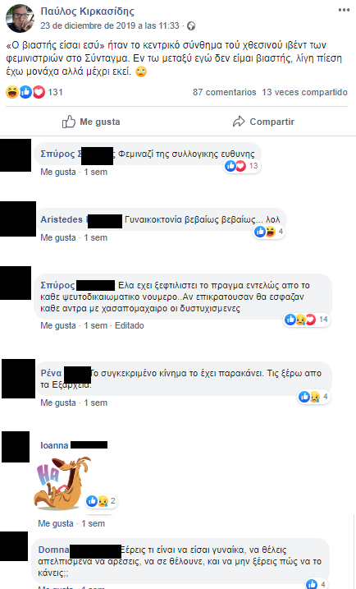Image resolution: width=356 pixels, height=589 pixels.
Task: View the 13 reactions on Σπύρος's first comment
Action: 242,166
